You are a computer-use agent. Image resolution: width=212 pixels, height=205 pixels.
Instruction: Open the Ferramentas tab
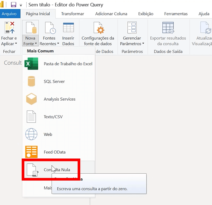(x=176, y=14)
